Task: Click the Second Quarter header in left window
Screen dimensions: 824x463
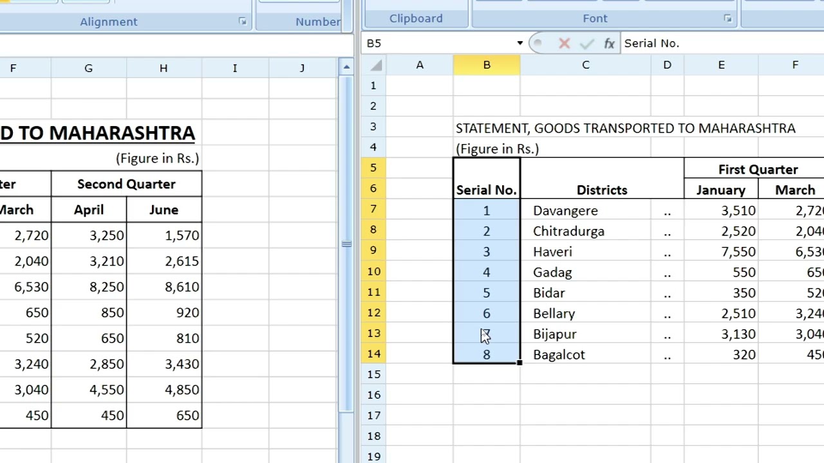Action: pyautogui.click(x=126, y=184)
